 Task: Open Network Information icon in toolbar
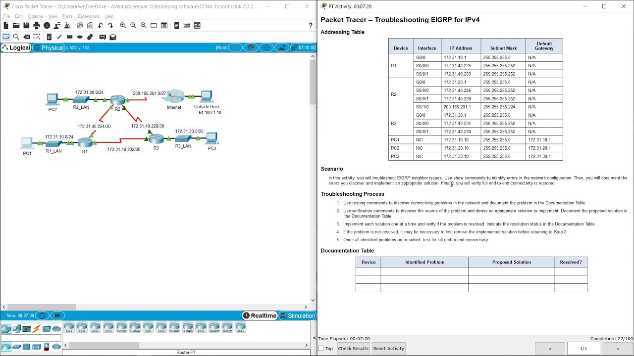coord(47,25)
